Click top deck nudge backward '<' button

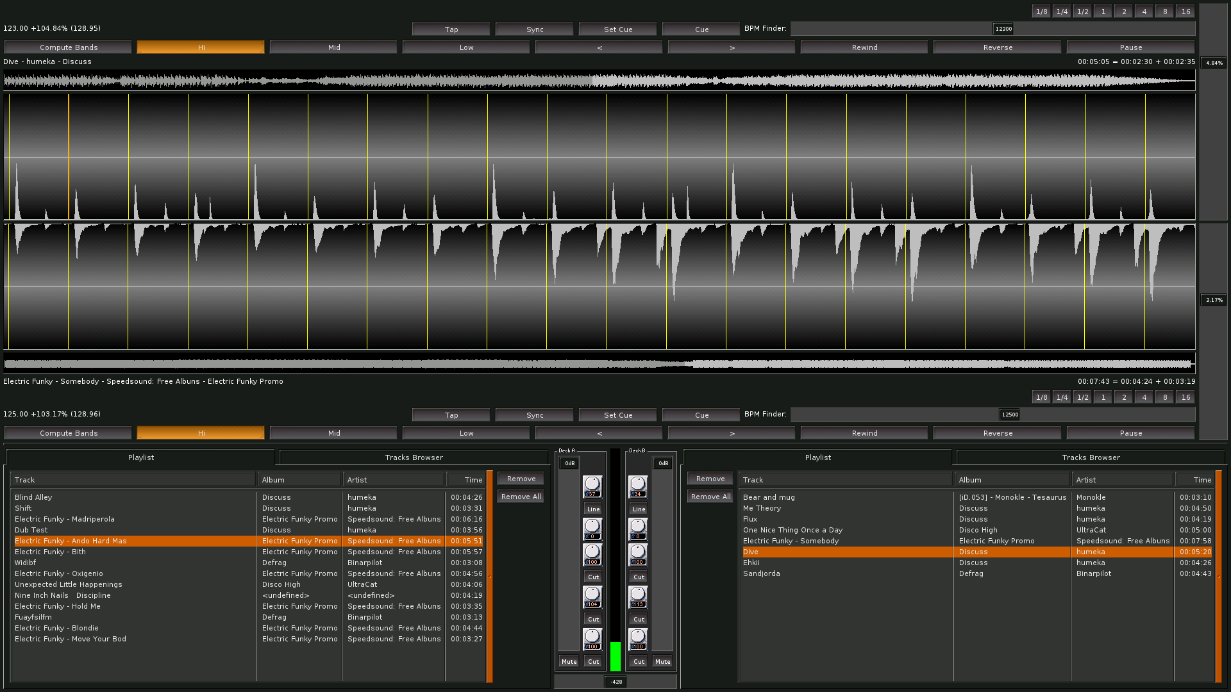(x=599, y=47)
